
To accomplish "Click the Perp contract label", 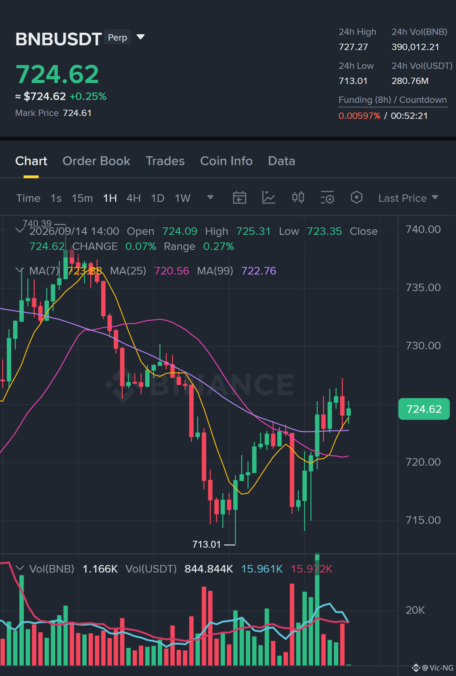I will (117, 37).
